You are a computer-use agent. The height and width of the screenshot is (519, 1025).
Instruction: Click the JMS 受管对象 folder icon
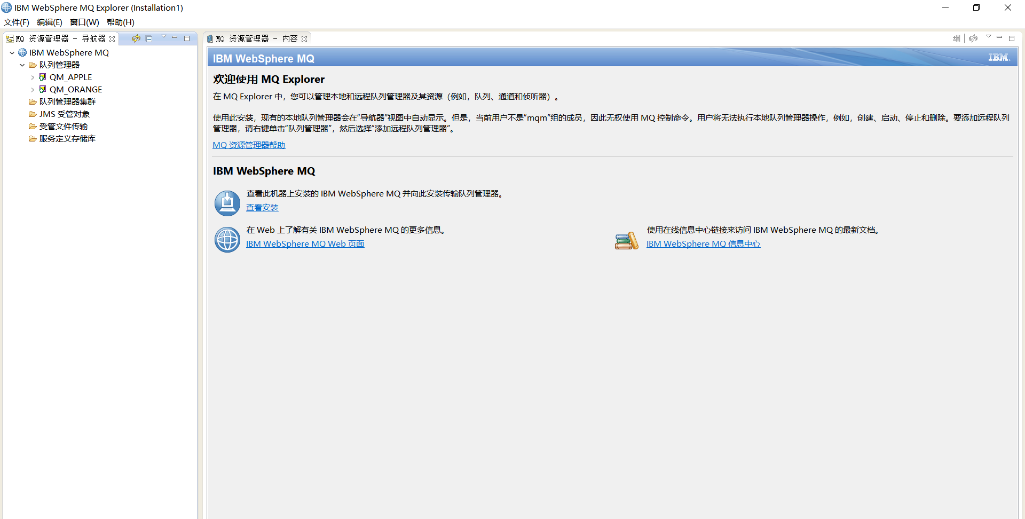click(33, 114)
